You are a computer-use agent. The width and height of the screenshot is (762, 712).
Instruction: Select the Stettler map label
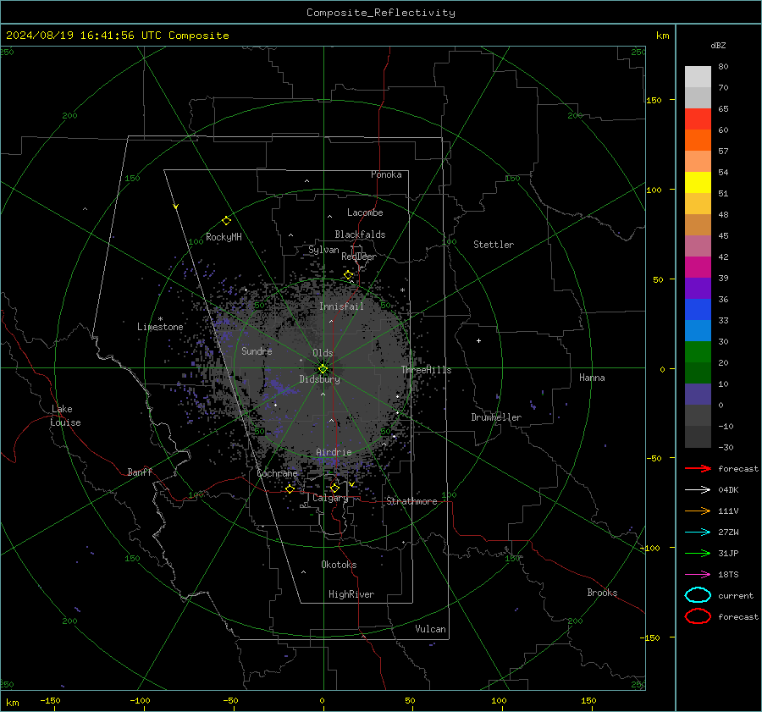click(494, 245)
